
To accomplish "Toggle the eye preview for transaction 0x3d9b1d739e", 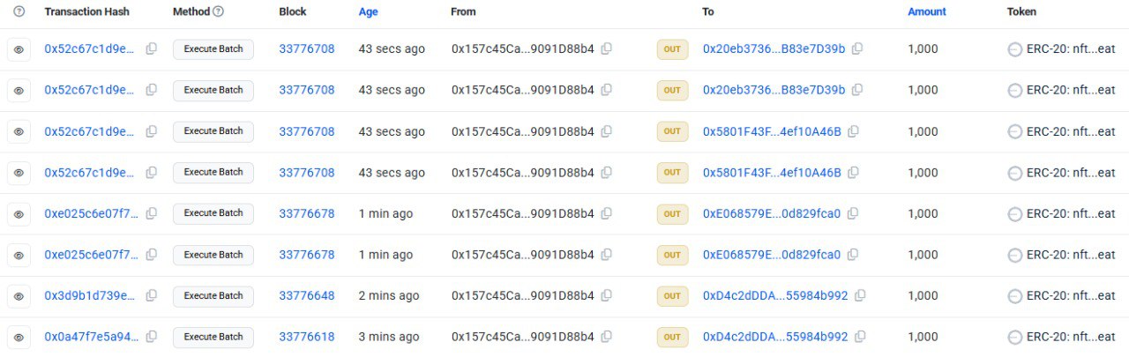I will click(x=19, y=296).
